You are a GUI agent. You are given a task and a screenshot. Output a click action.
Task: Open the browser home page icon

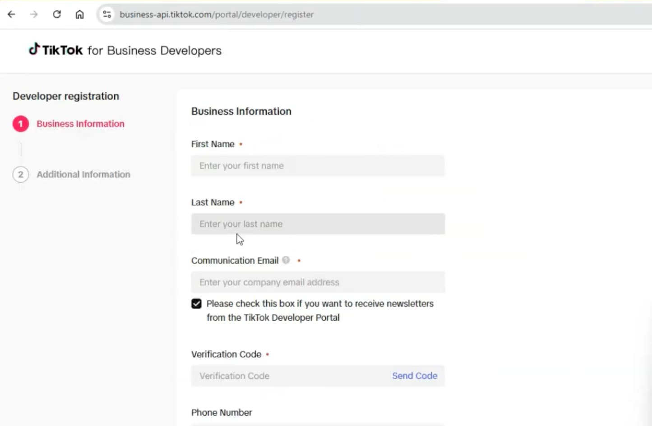(x=79, y=14)
